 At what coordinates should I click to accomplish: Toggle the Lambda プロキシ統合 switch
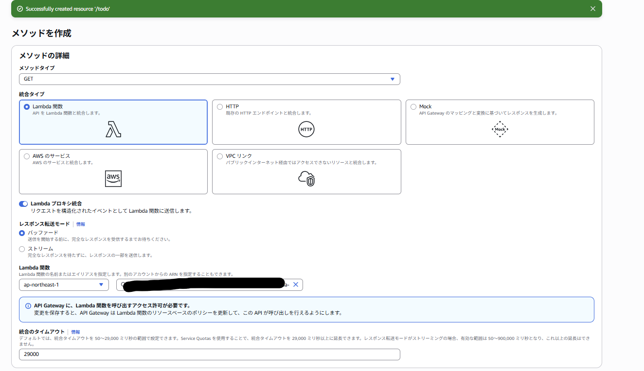click(x=23, y=204)
